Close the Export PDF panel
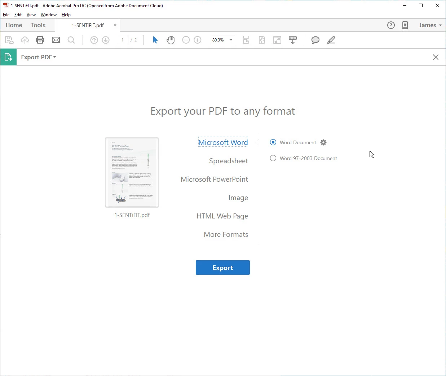This screenshot has width=446, height=376. (436, 57)
